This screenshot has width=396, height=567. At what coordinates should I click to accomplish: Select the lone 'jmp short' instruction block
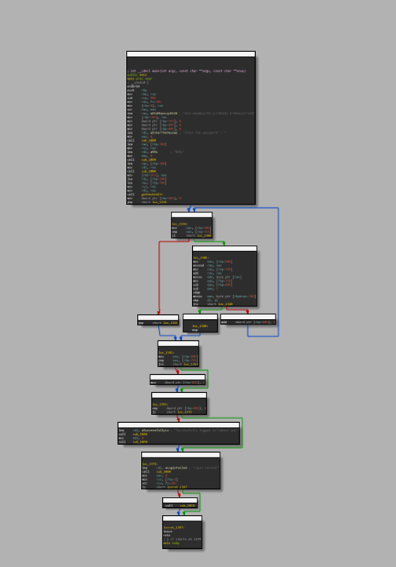[158, 323]
